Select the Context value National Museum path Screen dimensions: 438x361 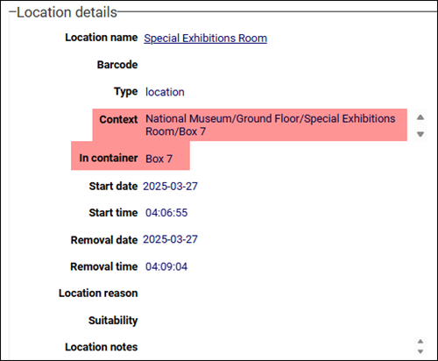[271, 125]
